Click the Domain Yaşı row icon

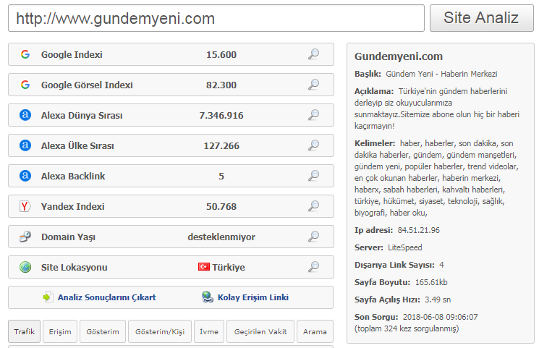[25, 237]
